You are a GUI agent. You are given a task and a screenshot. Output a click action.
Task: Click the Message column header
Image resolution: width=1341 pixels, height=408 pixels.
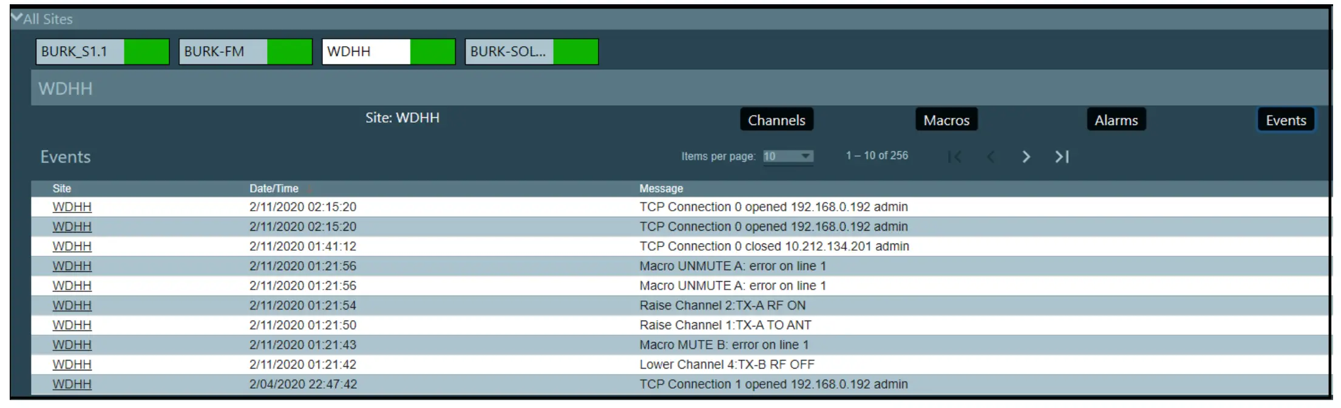(x=660, y=188)
